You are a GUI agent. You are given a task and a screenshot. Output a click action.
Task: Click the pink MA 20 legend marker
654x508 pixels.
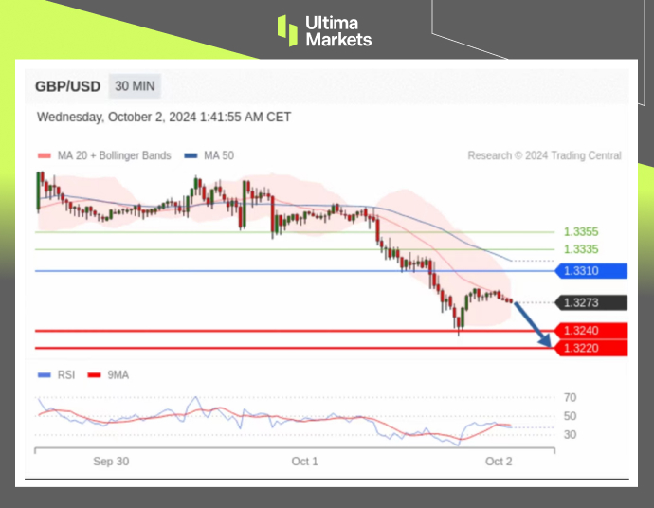pos(43,155)
